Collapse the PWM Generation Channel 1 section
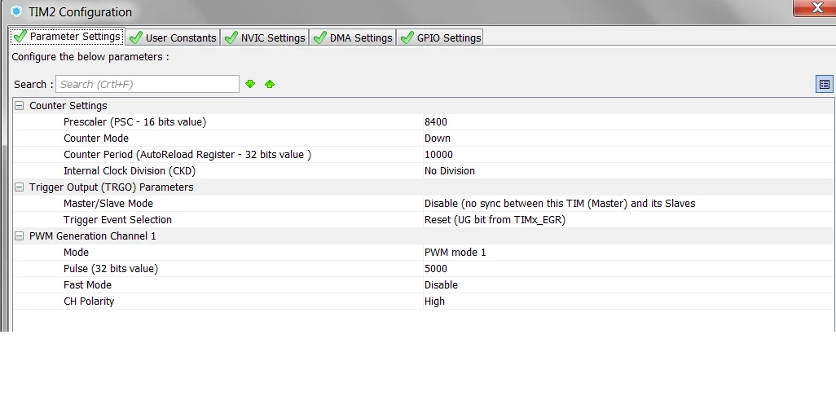 [20, 236]
